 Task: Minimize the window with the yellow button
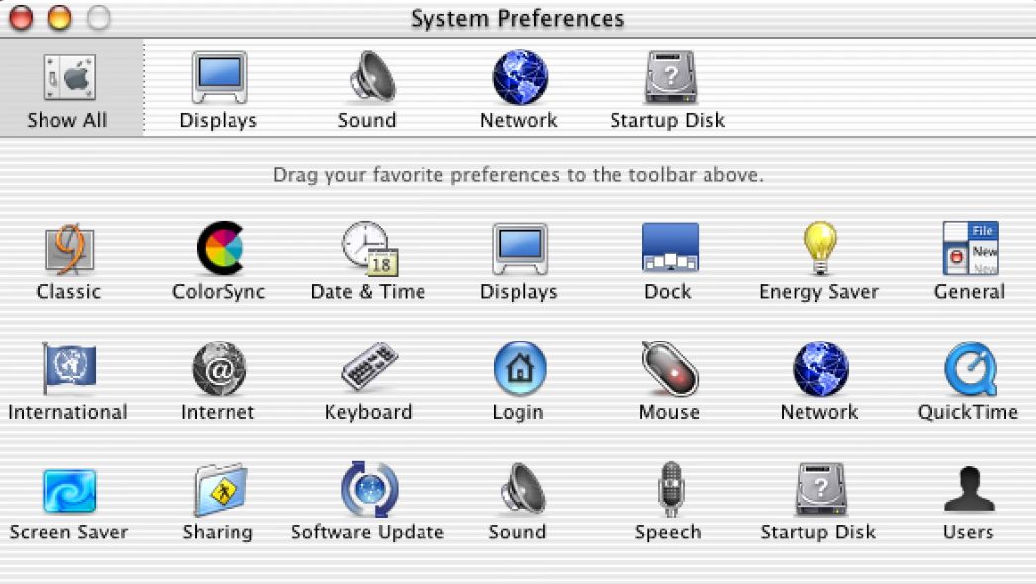(x=60, y=18)
